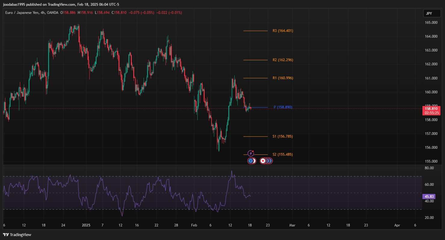
Task: Click the P (158.890) pivot point label
Action: pos(283,107)
